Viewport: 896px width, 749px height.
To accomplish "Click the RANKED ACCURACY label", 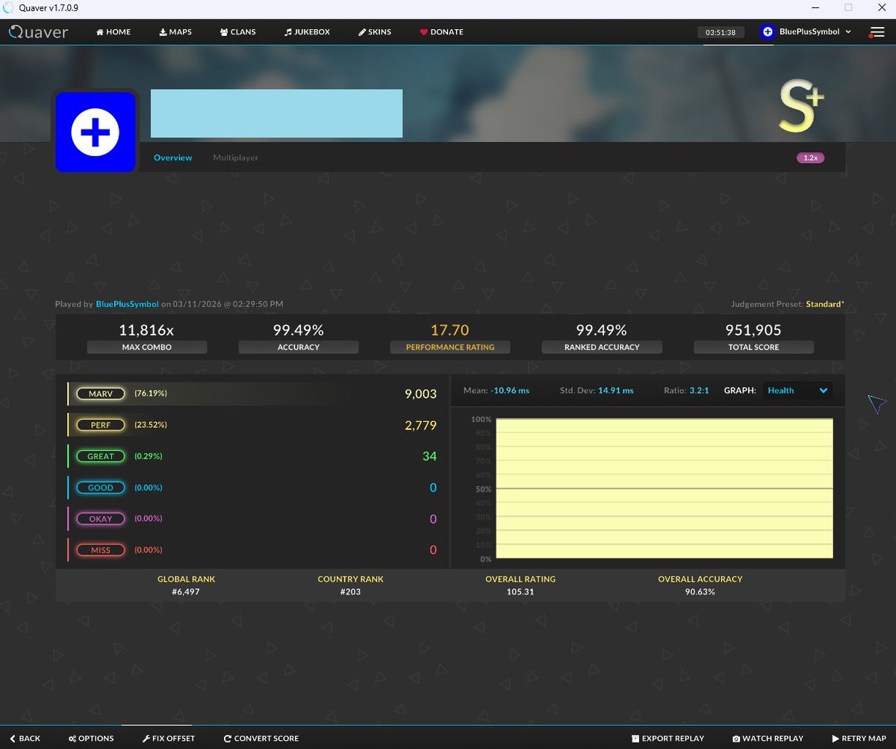I will coord(602,347).
